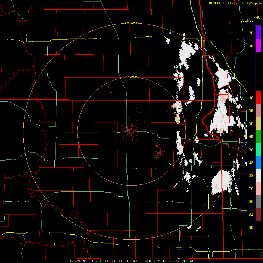Click the HR legend label
Image resolution: width=263 pixels, height=263 pixels.
click(251, 137)
